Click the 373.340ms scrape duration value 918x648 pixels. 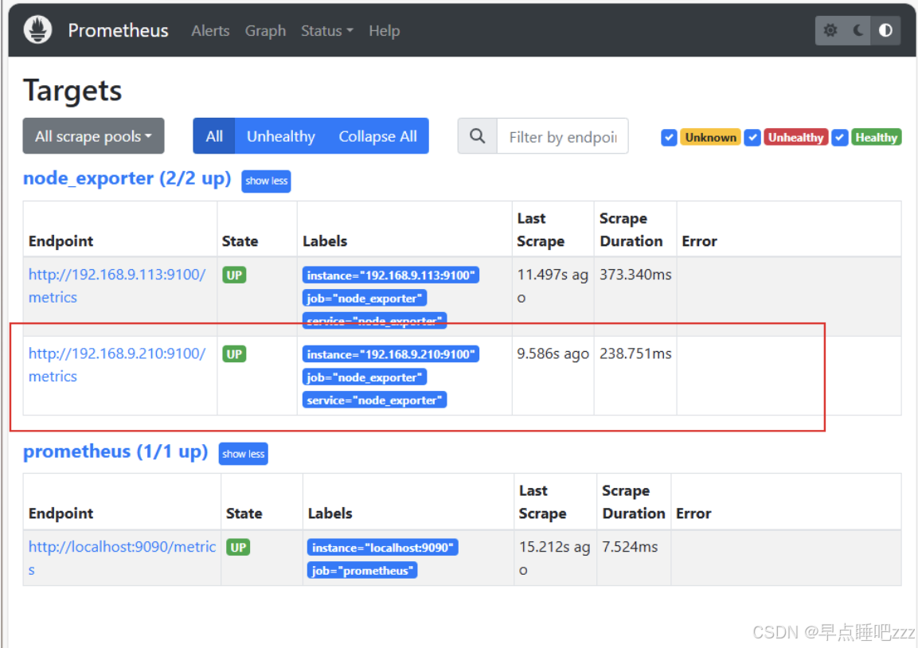click(635, 275)
